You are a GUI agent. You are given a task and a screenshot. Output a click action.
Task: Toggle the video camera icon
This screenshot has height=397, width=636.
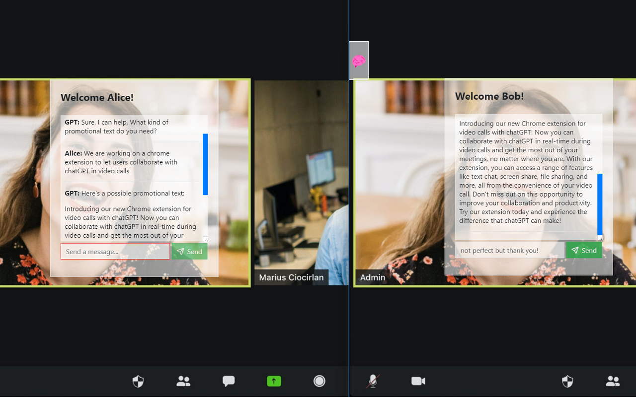418,381
